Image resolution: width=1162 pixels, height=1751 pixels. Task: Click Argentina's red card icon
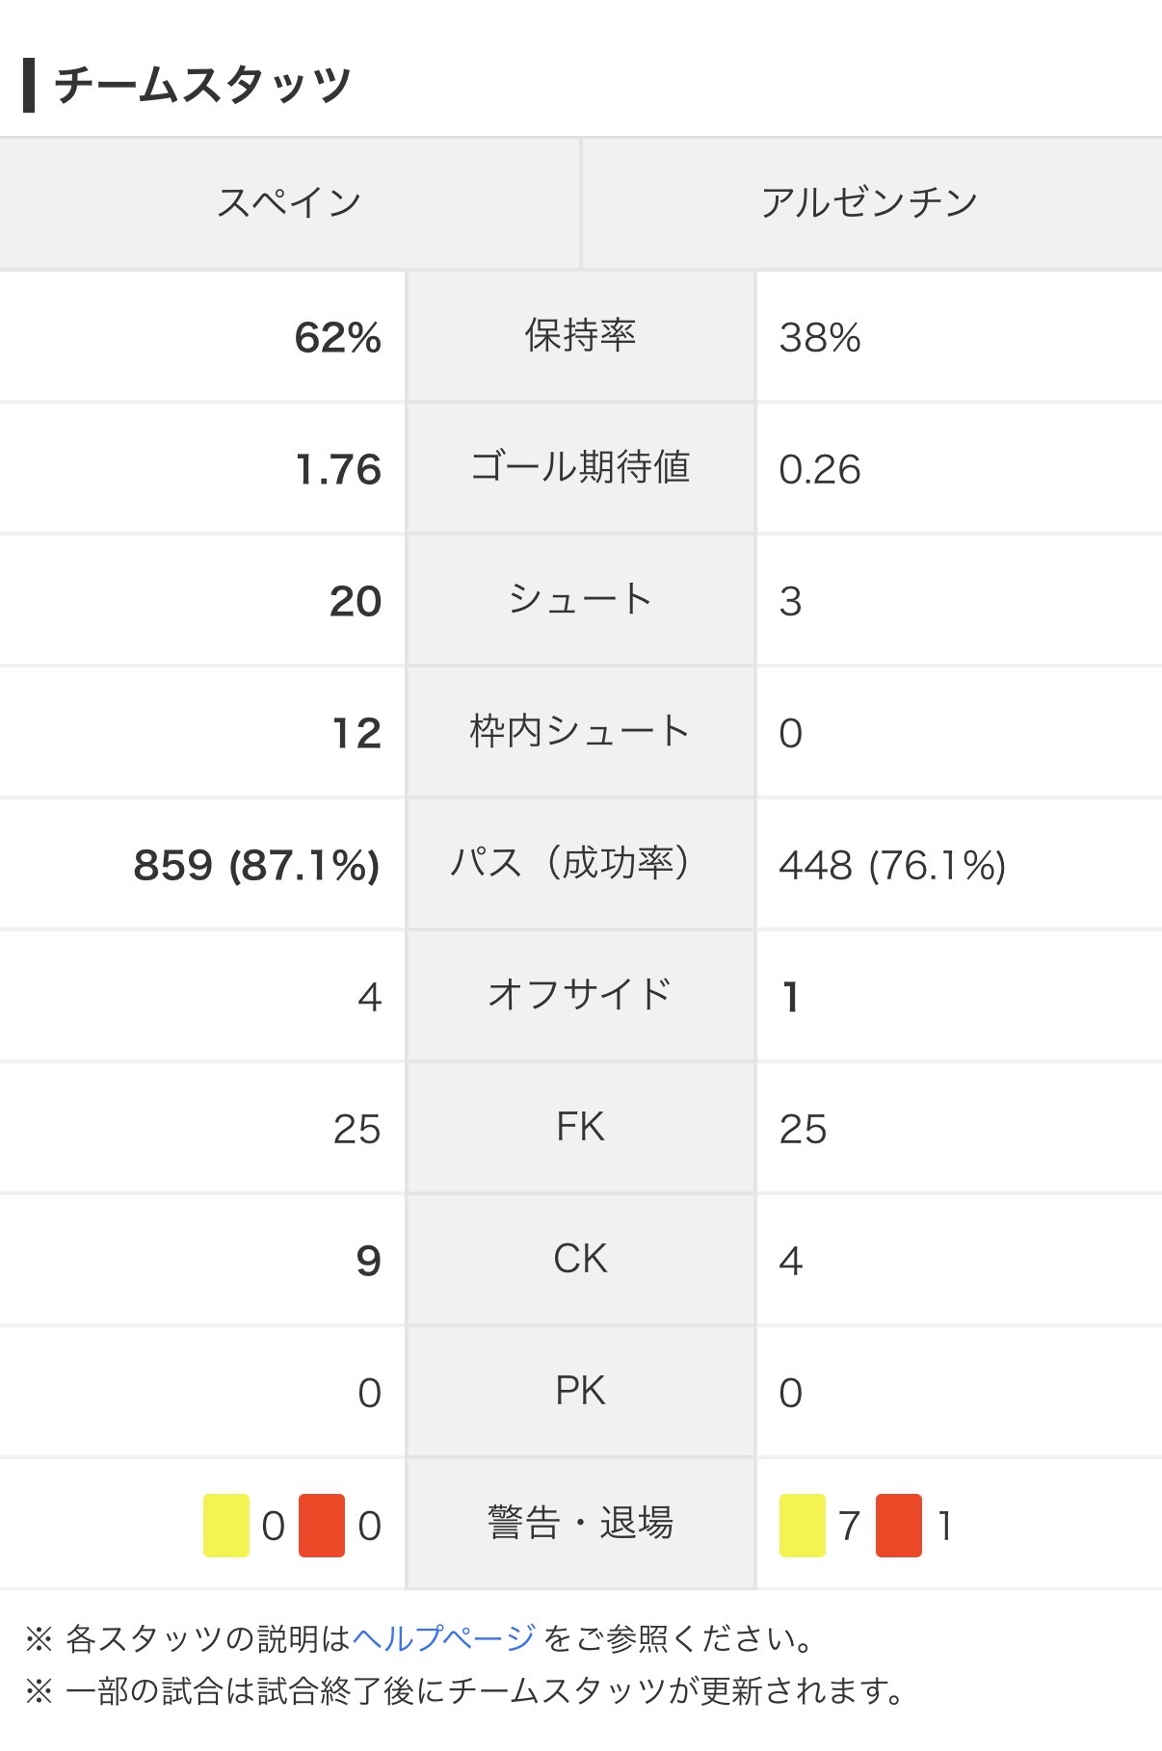click(x=899, y=1526)
